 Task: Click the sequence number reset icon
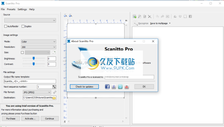[54, 87]
